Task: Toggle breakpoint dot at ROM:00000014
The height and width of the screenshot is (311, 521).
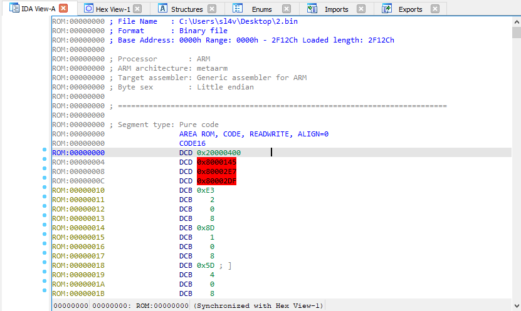Action: point(45,225)
